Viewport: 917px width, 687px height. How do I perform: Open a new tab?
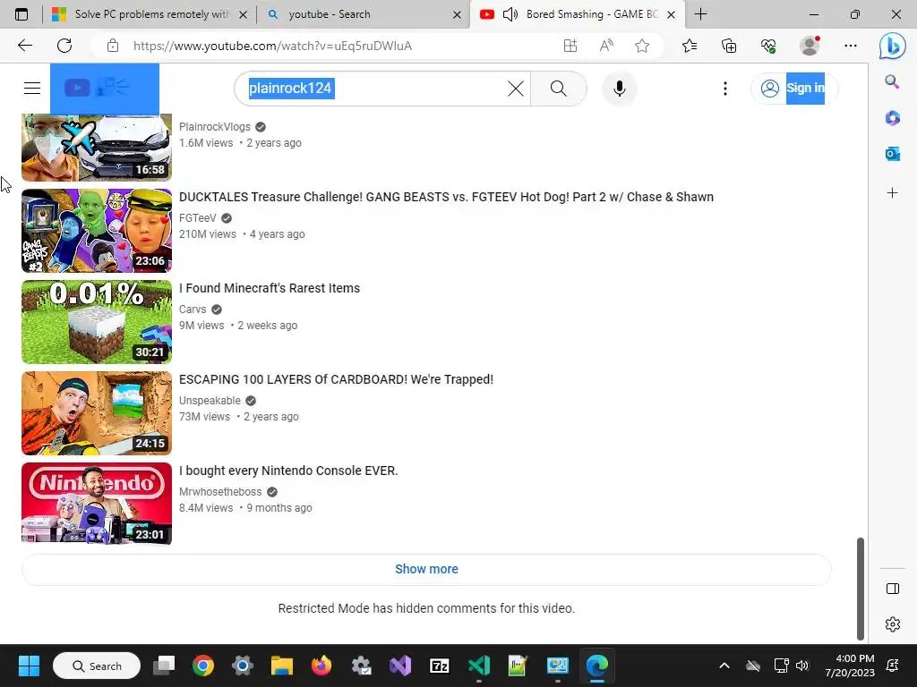(700, 14)
